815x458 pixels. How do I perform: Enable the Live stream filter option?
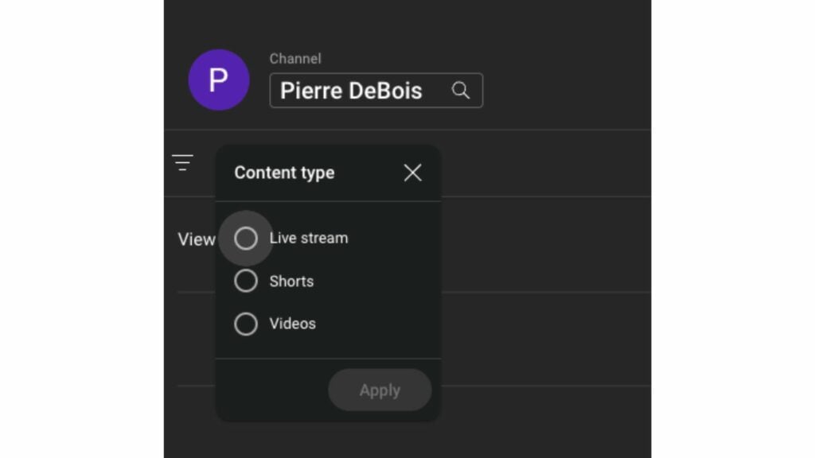click(246, 238)
